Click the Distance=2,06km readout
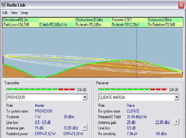Viewport: 186px width, 138px height. (x=160, y=20)
